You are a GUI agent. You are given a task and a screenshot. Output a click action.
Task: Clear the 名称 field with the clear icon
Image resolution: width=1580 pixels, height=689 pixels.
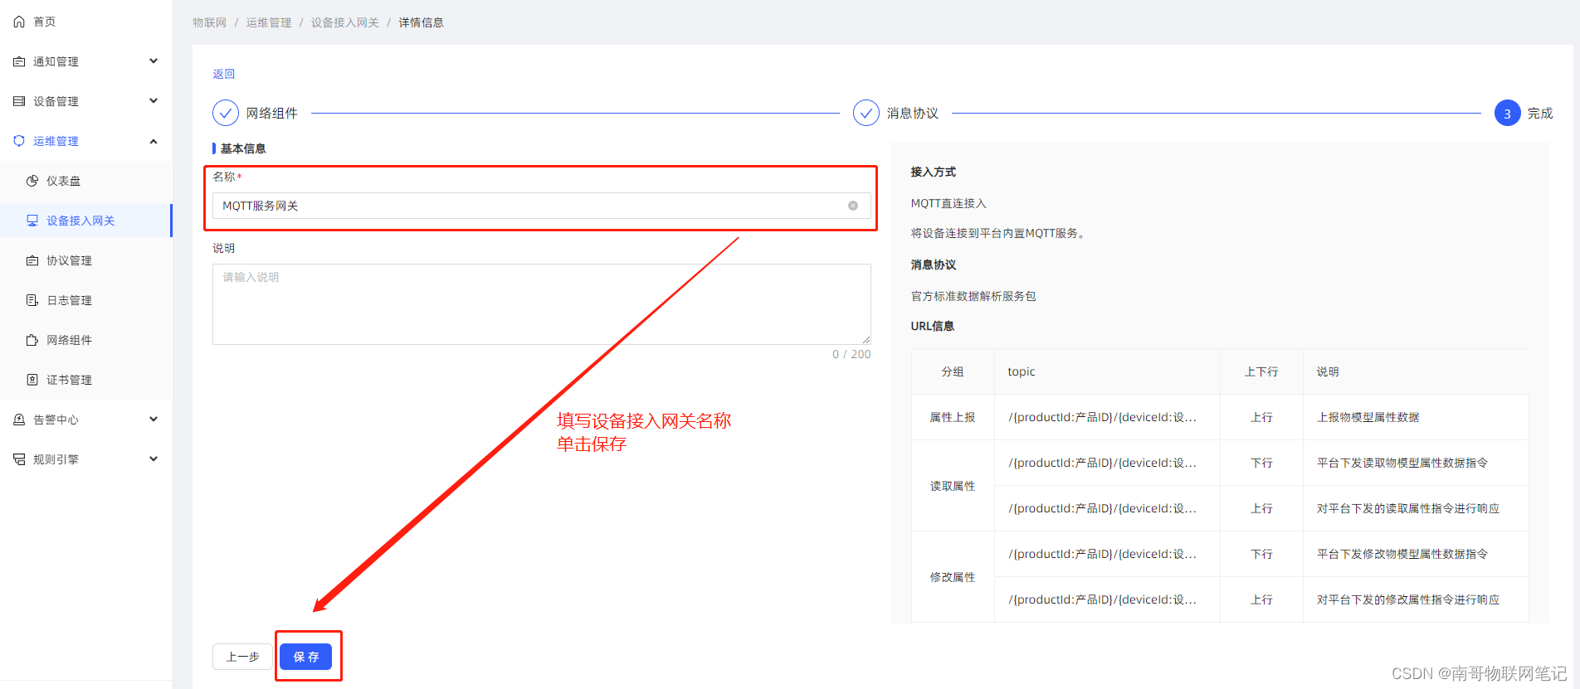pyautogui.click(x=853, y=206)
